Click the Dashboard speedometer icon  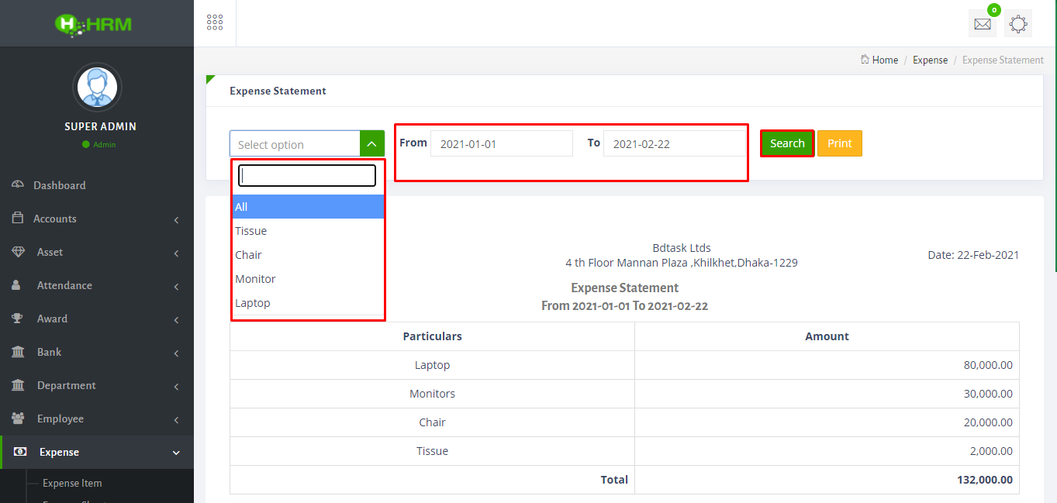tap(18, 185)
